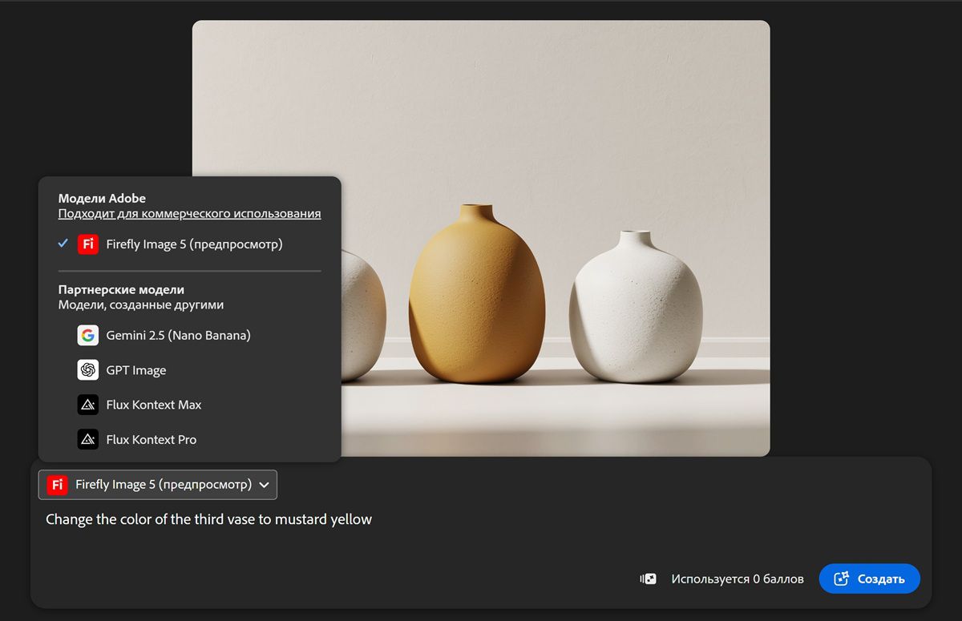Open link Подходит для коммерческого использования
Viewport: 962px width, 621px height.
[189, 214]
